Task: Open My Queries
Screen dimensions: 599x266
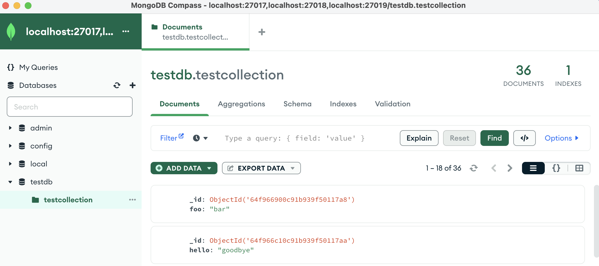Action: pos(38,67)
